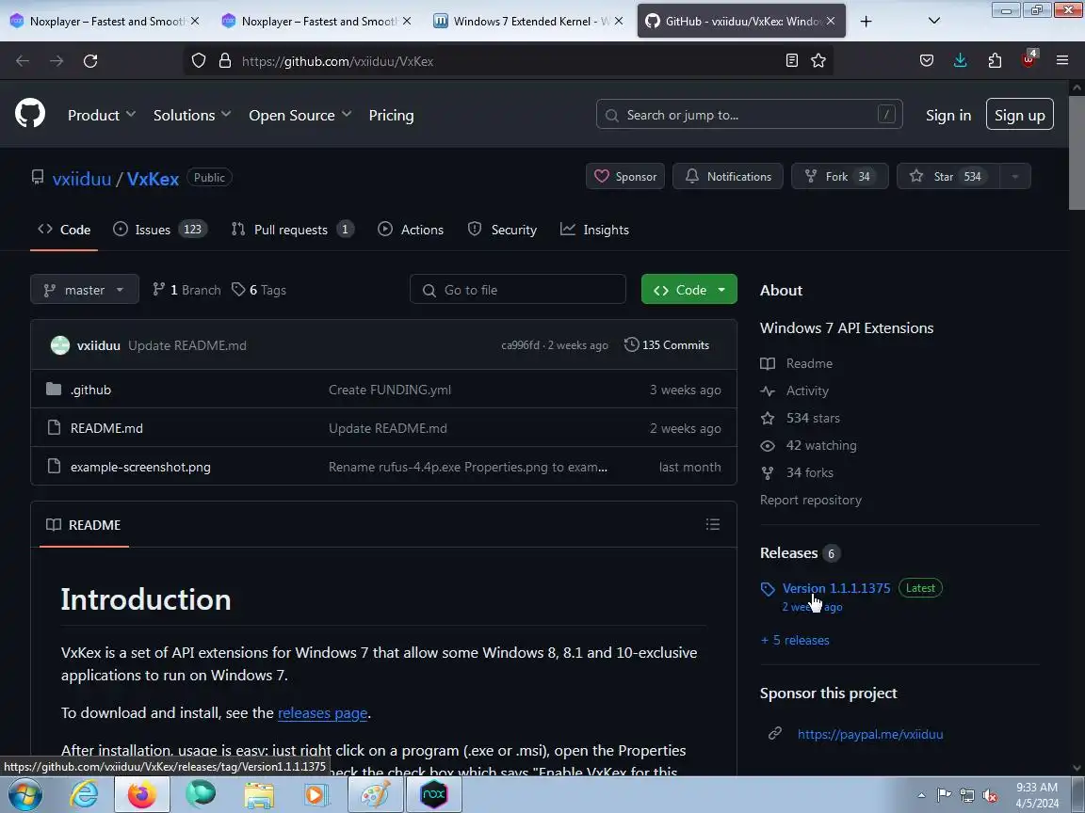This screenshot has width=1085, height=813.
Task: Select the Code repository tab
Action: pos(64,230)
